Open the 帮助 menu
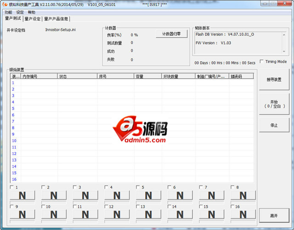This screenshot has height=230, width=294. click(x=32, y=12)
